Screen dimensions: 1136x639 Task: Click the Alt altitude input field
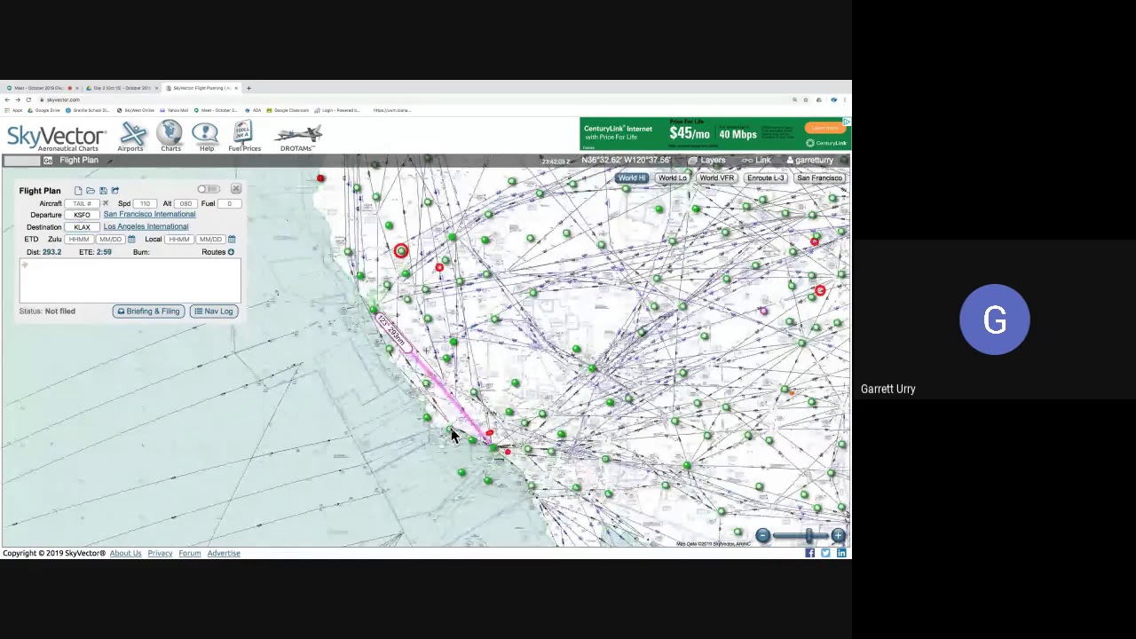(x=185, y=203)
